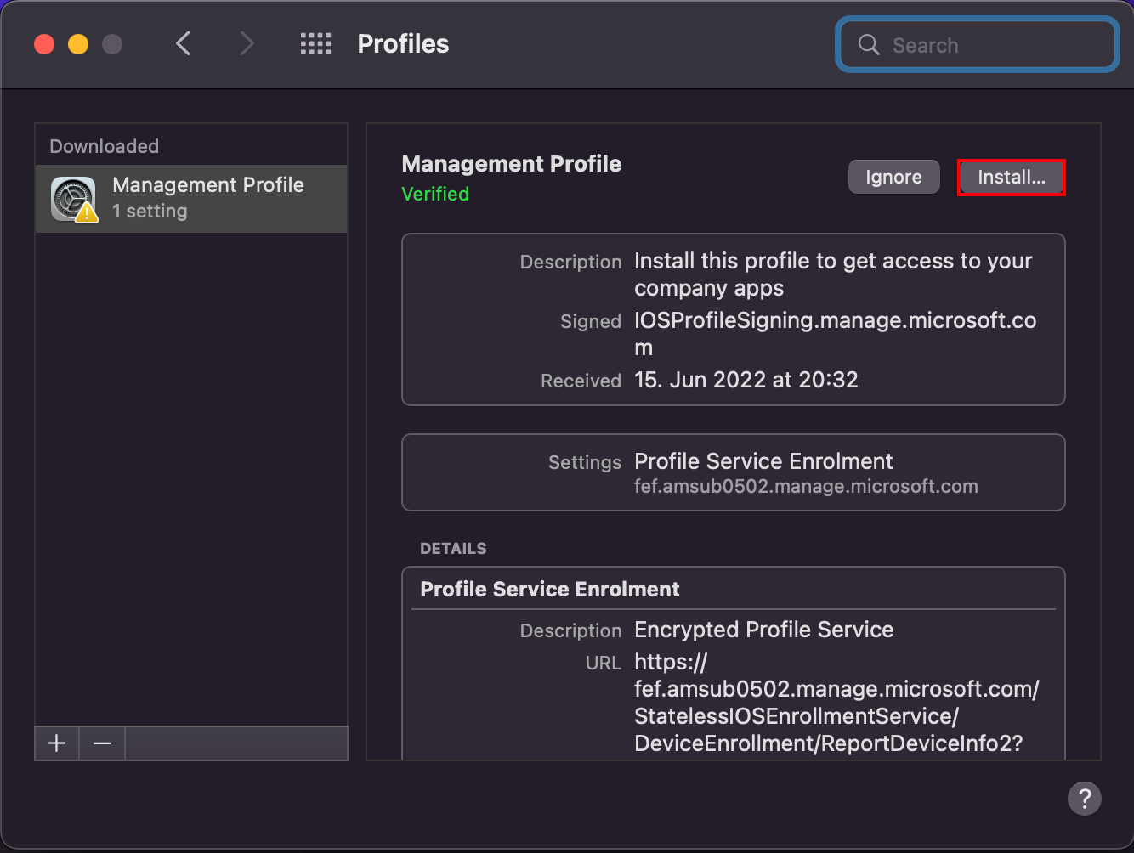Select the Settings Profile Service Enrolment entry

(763, 461)
